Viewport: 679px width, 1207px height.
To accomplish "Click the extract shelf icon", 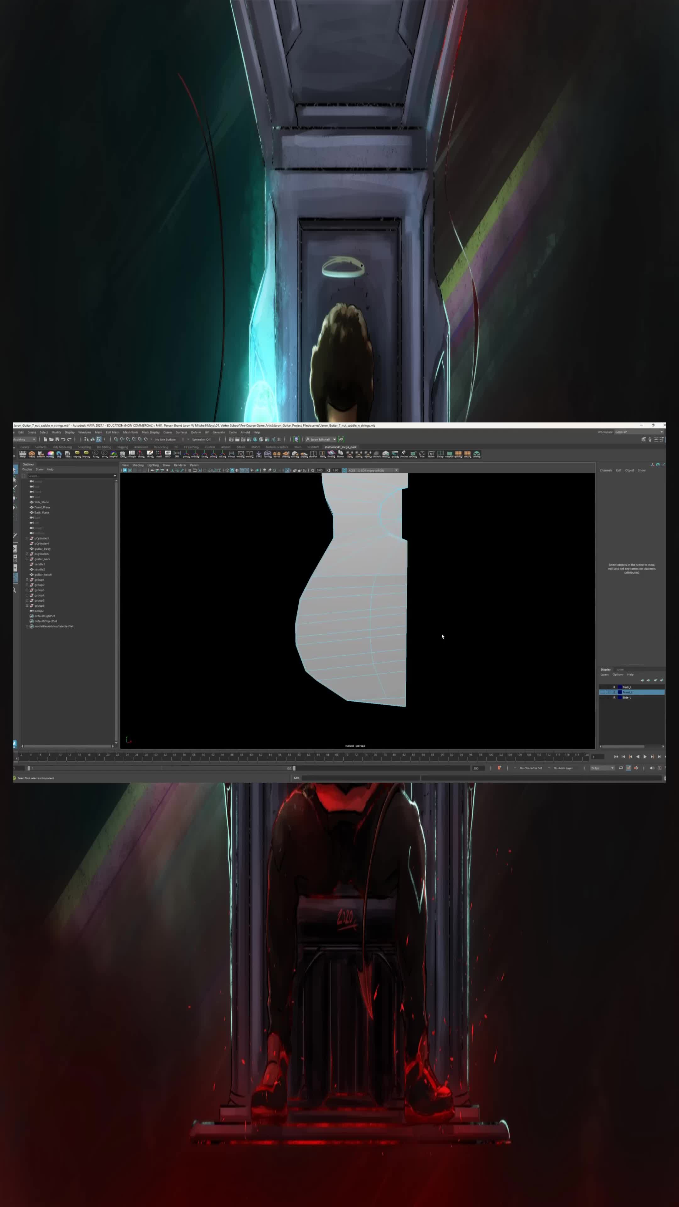I will point(295,454).
